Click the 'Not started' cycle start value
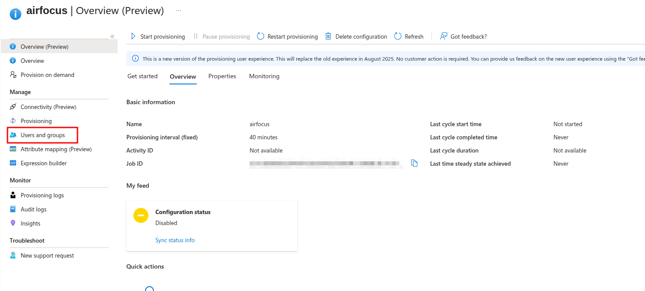Viewport: 645px width, 291px height. 568,124
